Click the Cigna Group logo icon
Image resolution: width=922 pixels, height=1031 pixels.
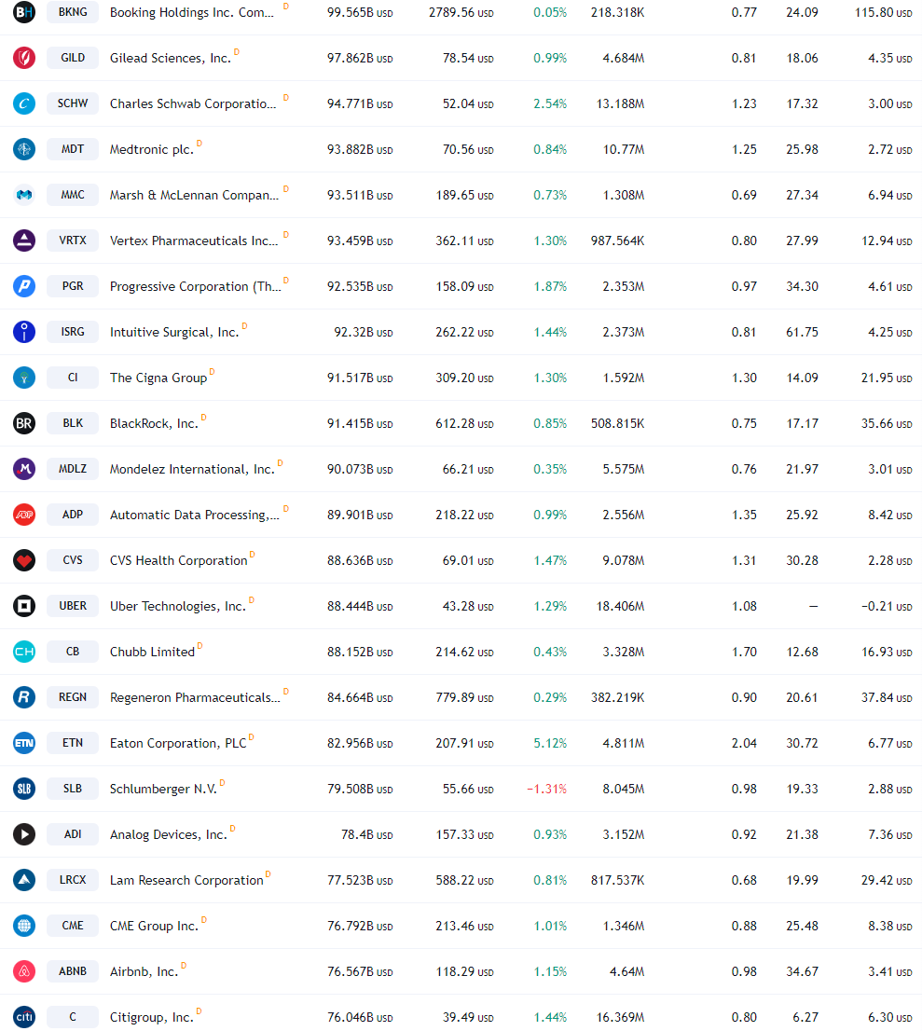point(24,378)
